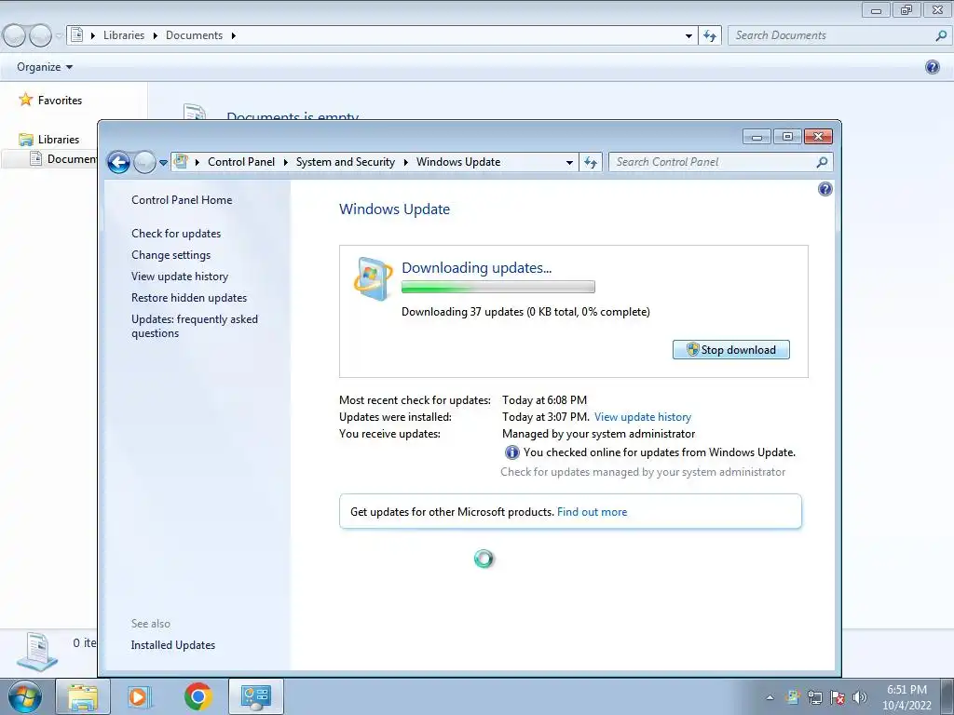Open Control Panel address bar history dropdown
This screenshot has height=715, width=954.
pyautogui.click(x=569, y=162)
